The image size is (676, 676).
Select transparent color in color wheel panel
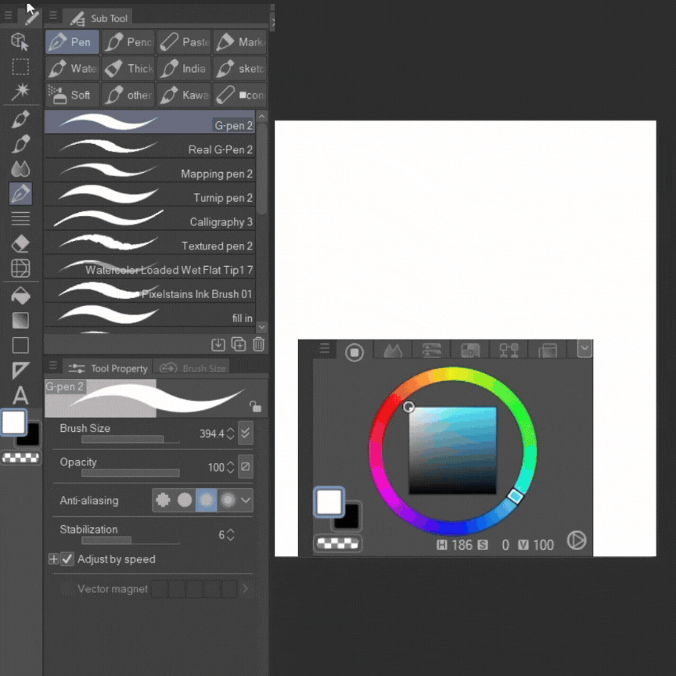pyautogui.click(x=337, y=544)
